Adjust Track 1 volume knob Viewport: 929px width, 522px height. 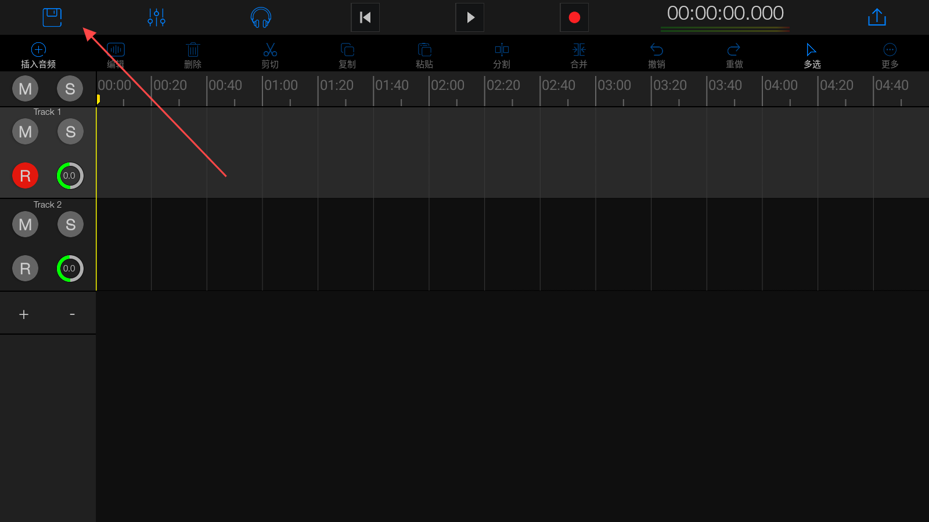[70, 176]
